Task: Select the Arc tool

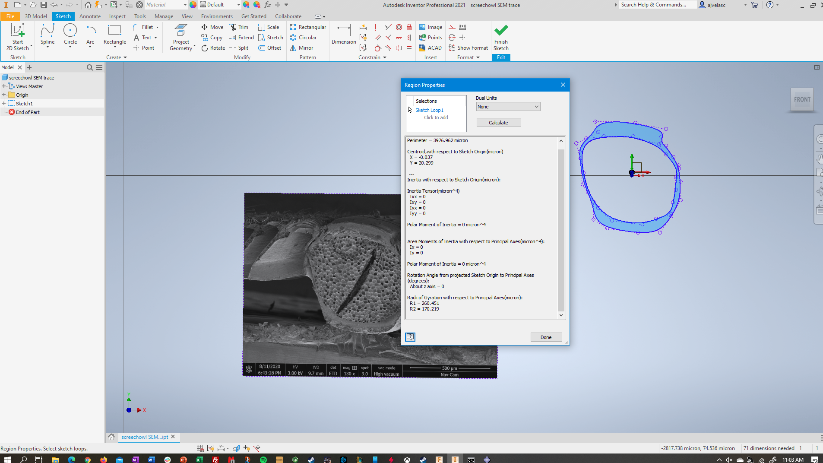Action: point(90,35)
